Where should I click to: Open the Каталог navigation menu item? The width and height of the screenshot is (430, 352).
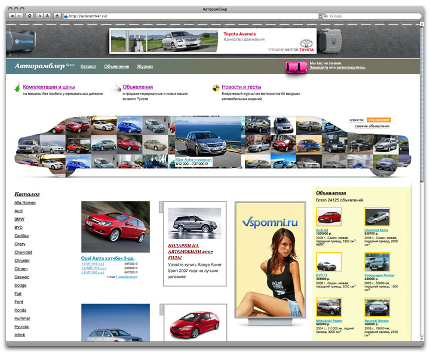pyautogui.click(x=88, y=66)
